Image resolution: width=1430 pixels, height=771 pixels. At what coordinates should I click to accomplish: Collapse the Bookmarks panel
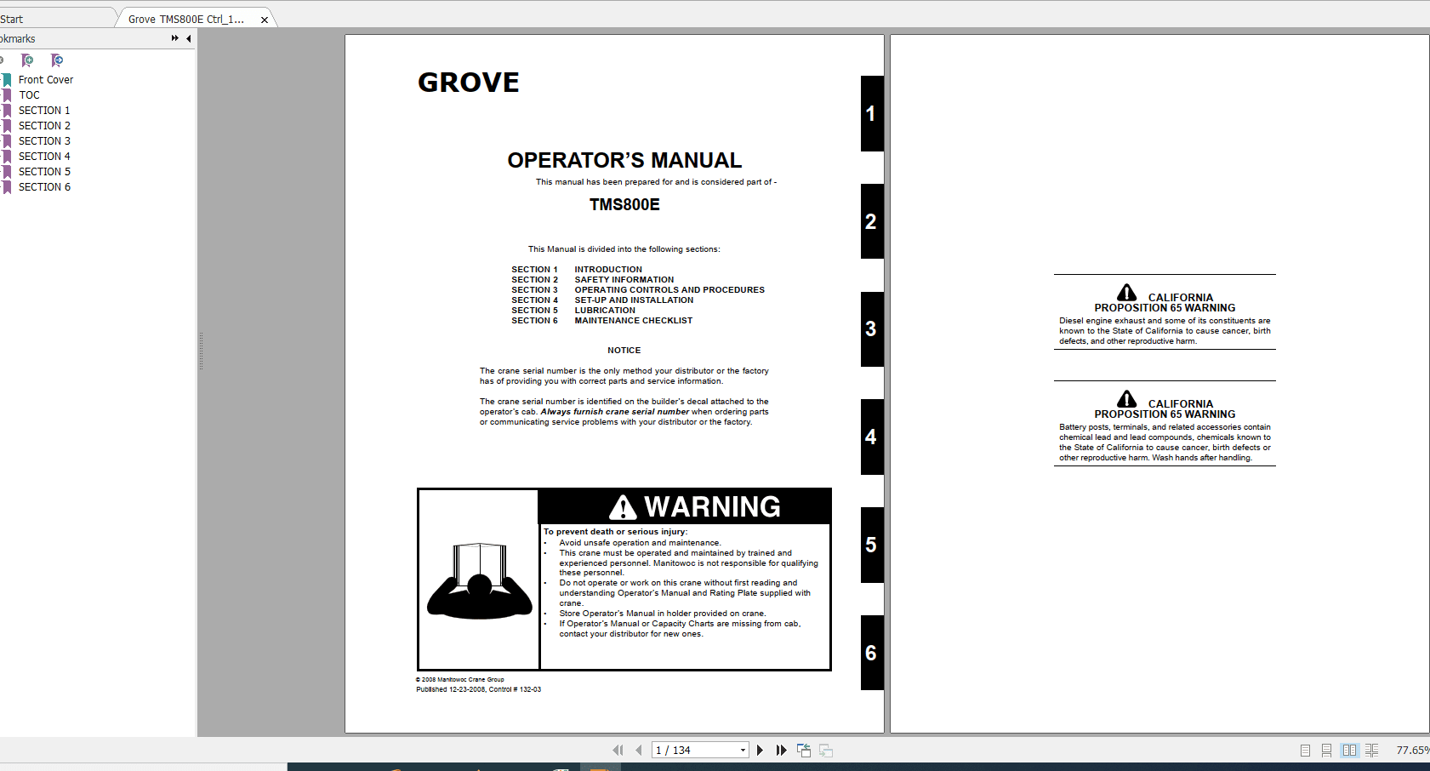(189, 37)
